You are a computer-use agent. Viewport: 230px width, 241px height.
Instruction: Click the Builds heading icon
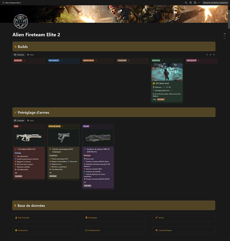click(x=15, y=47)
